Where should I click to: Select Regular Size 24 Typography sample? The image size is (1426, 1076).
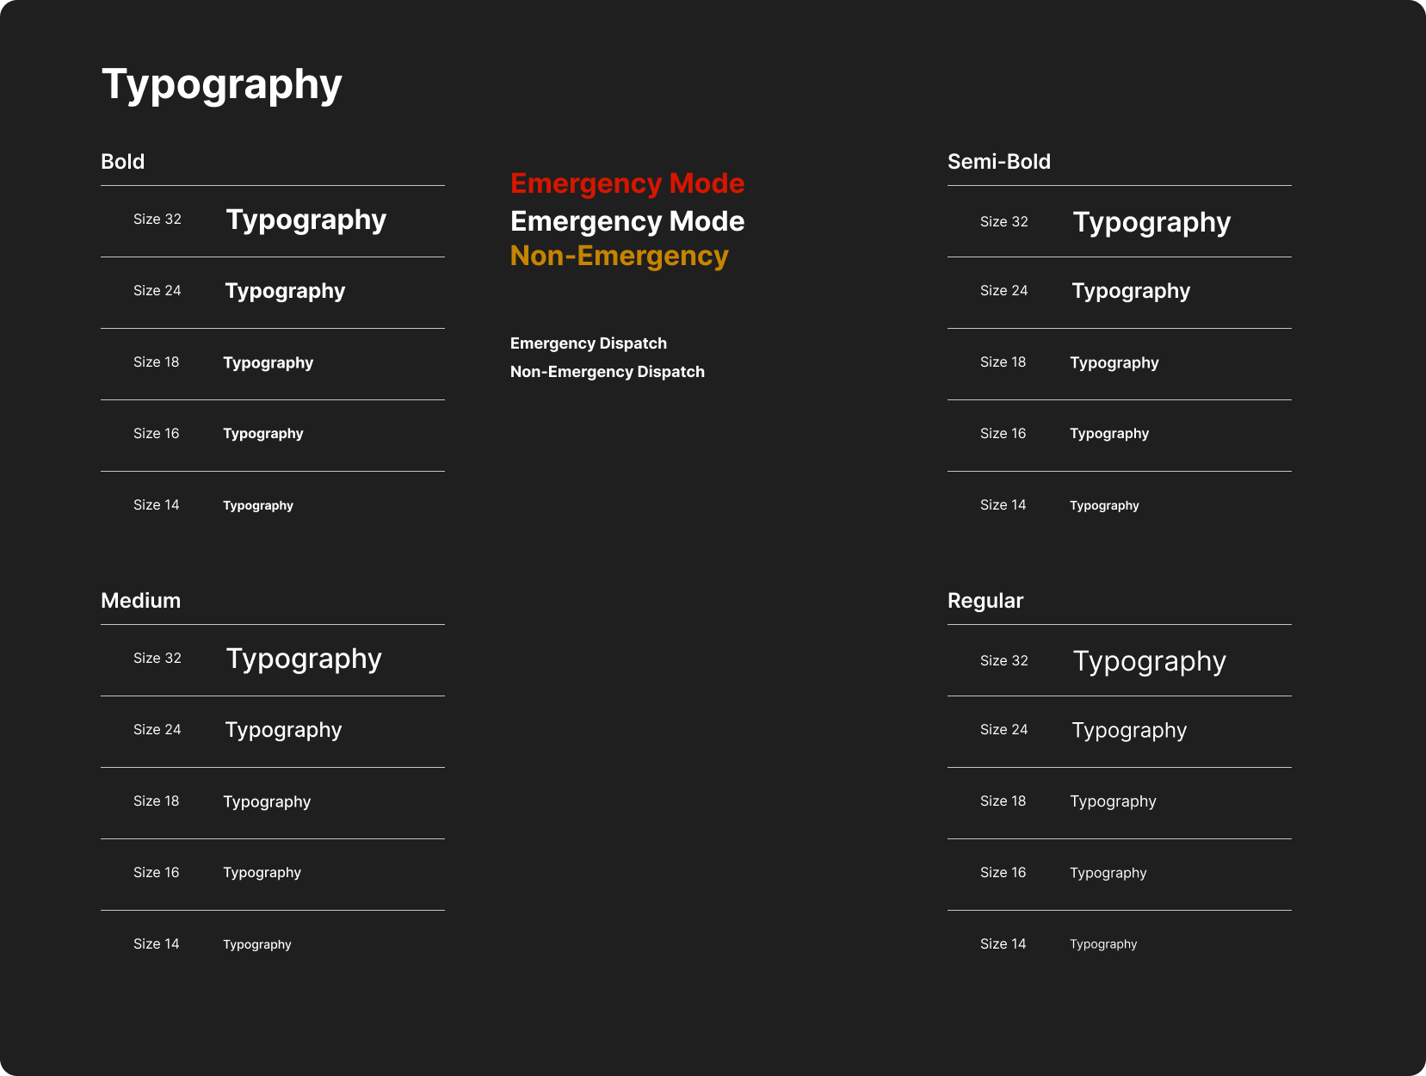point(1129,731)
